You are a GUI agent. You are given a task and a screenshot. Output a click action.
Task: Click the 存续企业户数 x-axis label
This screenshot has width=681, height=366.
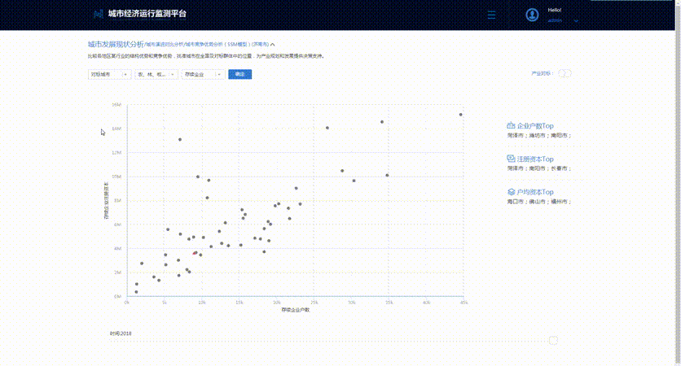click(296, 310)
